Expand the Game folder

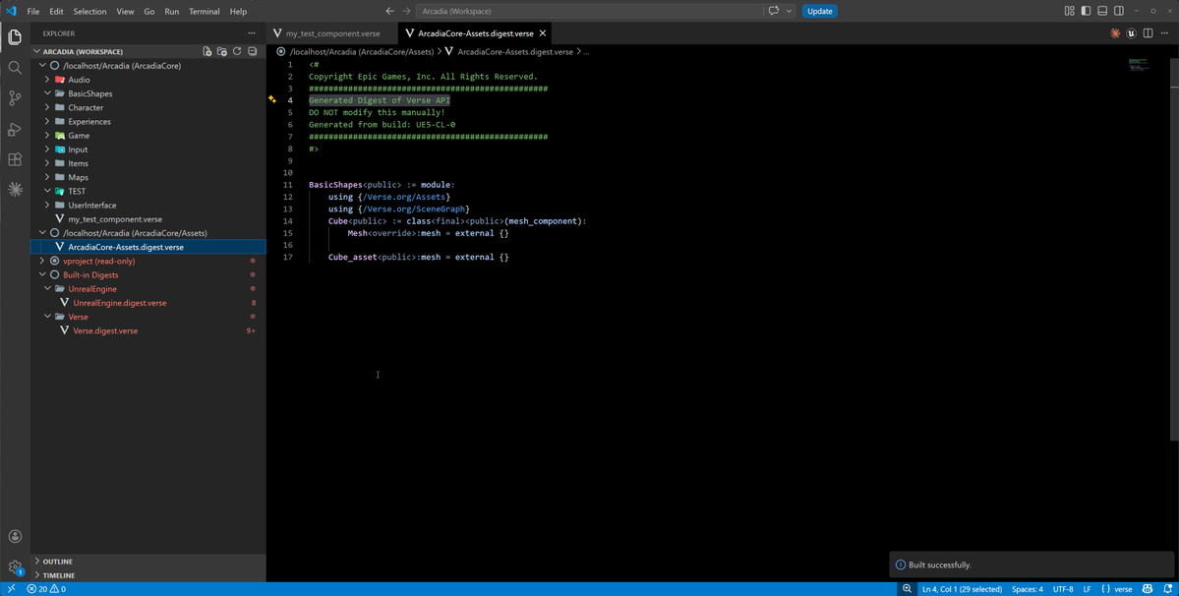[x=47, y=136]
